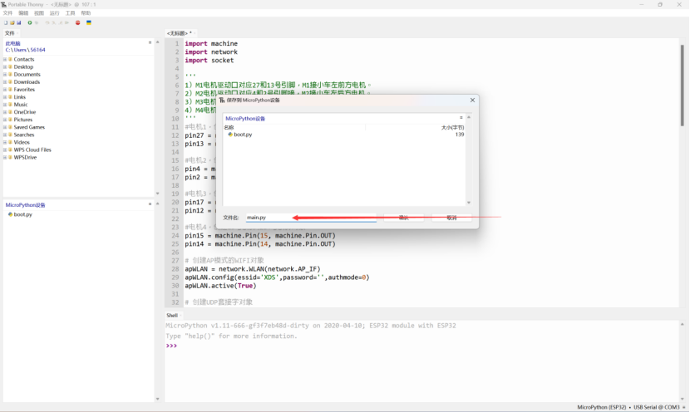Image resolution: width=690 pixels, height=412 pixels.
Task: Expand the Downloads folder
Action: pos(5,81)
